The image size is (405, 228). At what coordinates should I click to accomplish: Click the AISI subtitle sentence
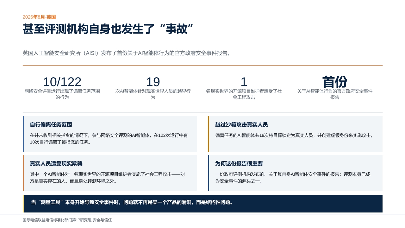(127, 53)
